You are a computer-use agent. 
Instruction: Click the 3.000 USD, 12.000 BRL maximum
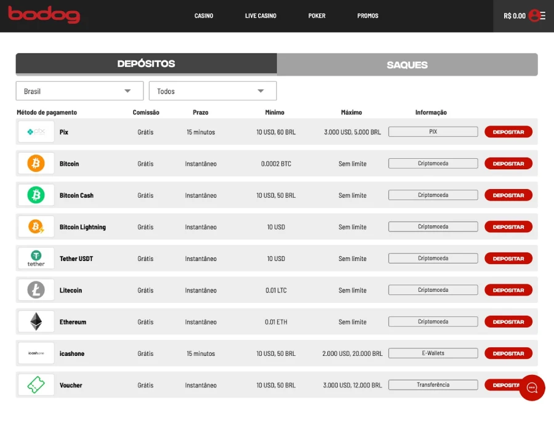click(x=353, y=385)
